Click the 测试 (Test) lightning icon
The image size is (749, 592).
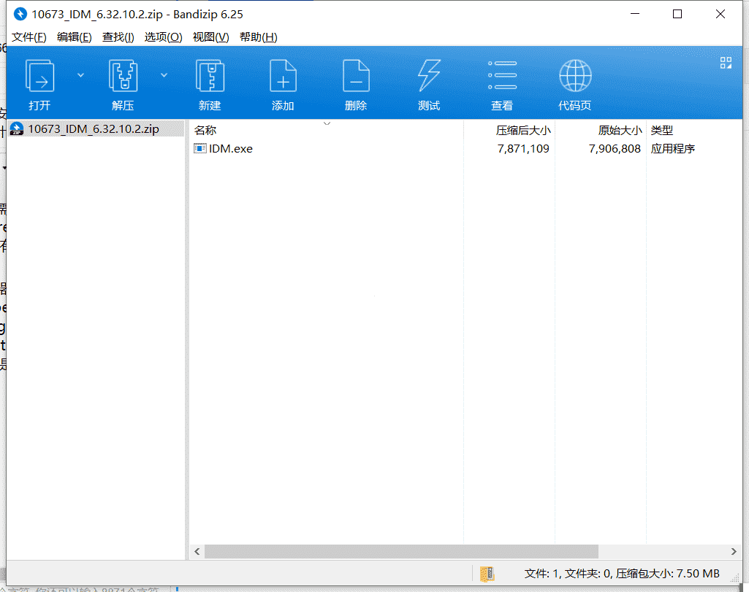(429, 76)
